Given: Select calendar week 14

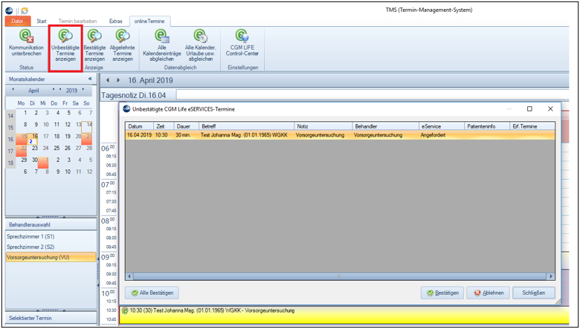Looking at the screenshot, I should click(10, 116).
